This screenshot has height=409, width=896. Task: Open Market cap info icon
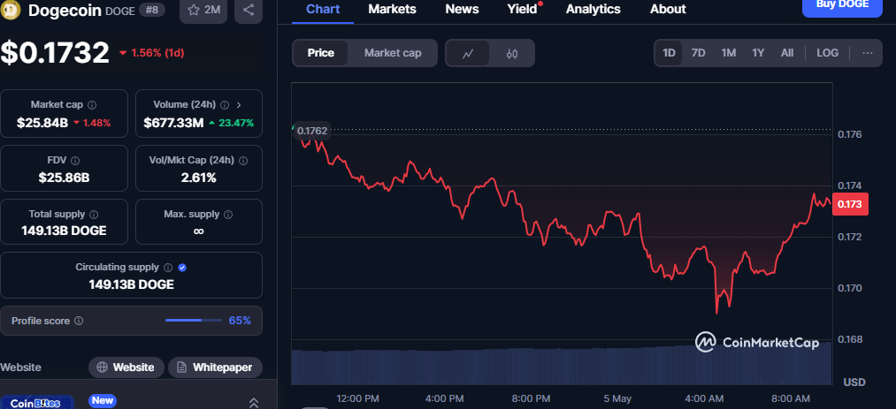click(92, 105)
